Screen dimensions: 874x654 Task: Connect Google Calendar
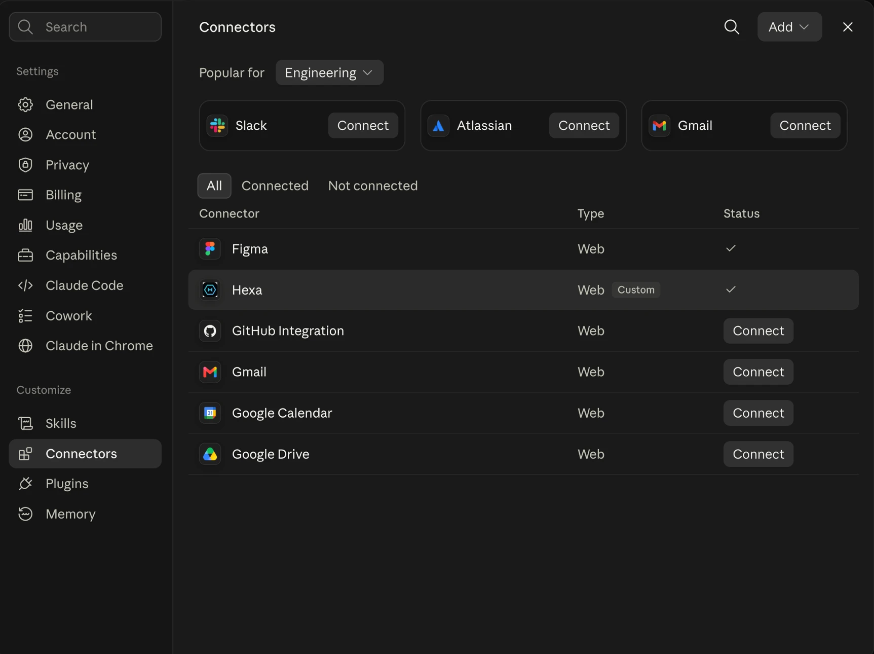[x=758, y=413]
